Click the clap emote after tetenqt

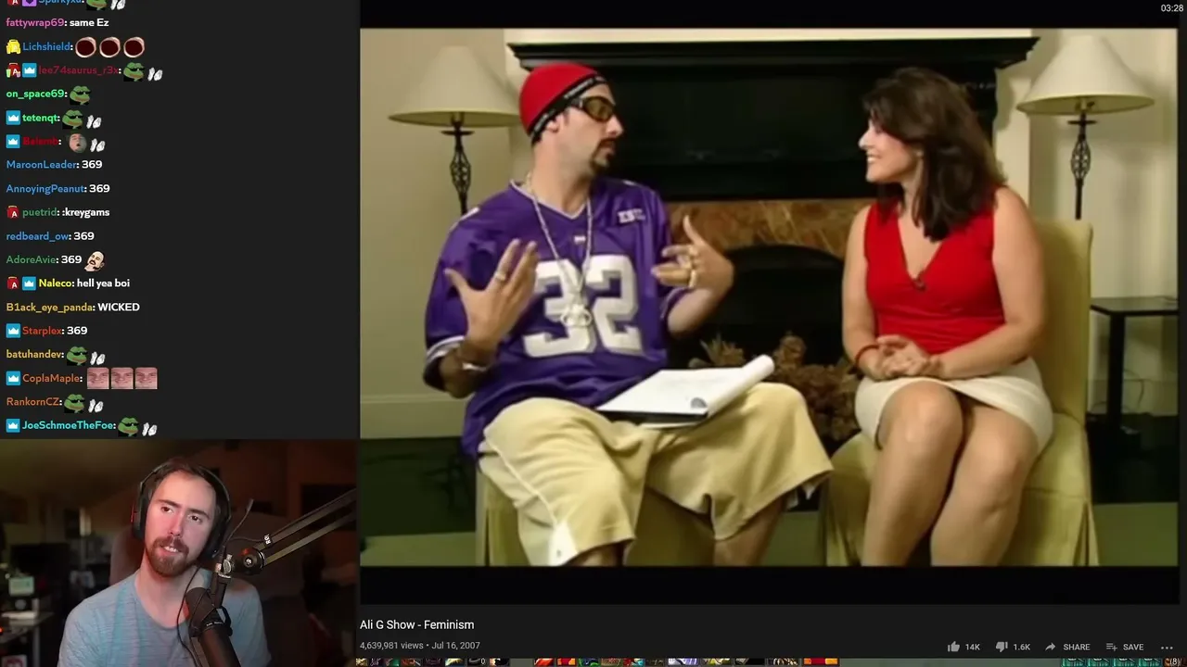[94, 120]
